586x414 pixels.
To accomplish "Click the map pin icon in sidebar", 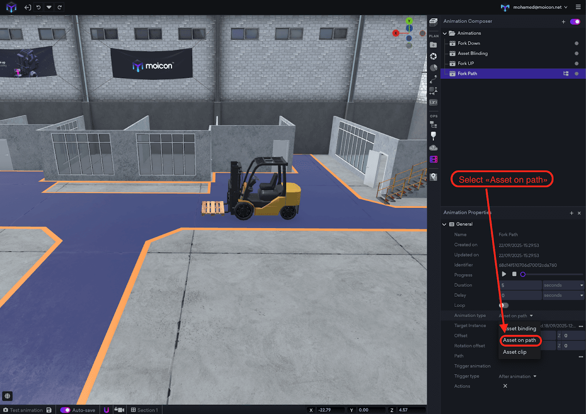I will (x=434, y=177).
